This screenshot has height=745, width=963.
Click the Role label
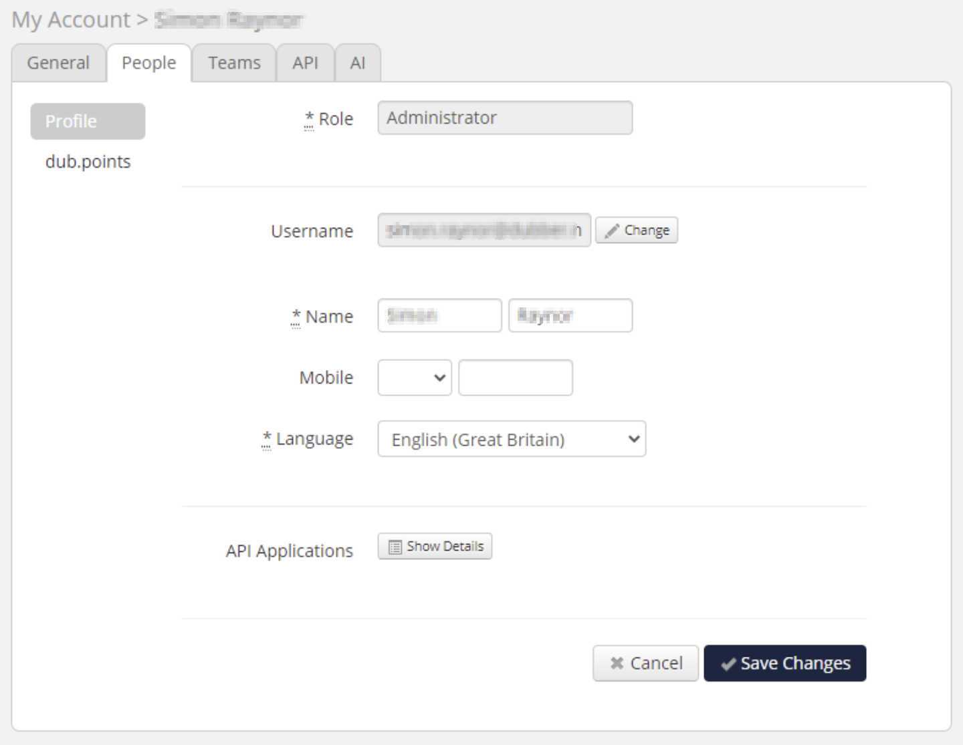[x=336, y=119]
